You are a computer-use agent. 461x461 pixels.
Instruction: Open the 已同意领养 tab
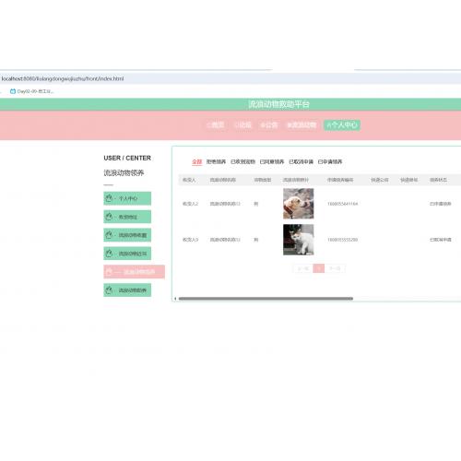coord(272,161)
